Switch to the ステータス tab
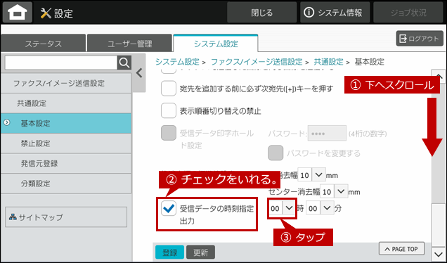The image size is (447, 263). [x=43, y=44]
